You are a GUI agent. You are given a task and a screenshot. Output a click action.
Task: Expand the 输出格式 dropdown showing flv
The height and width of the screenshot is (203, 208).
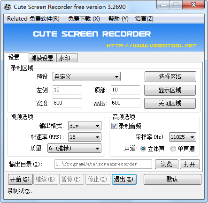pos(85,126)
